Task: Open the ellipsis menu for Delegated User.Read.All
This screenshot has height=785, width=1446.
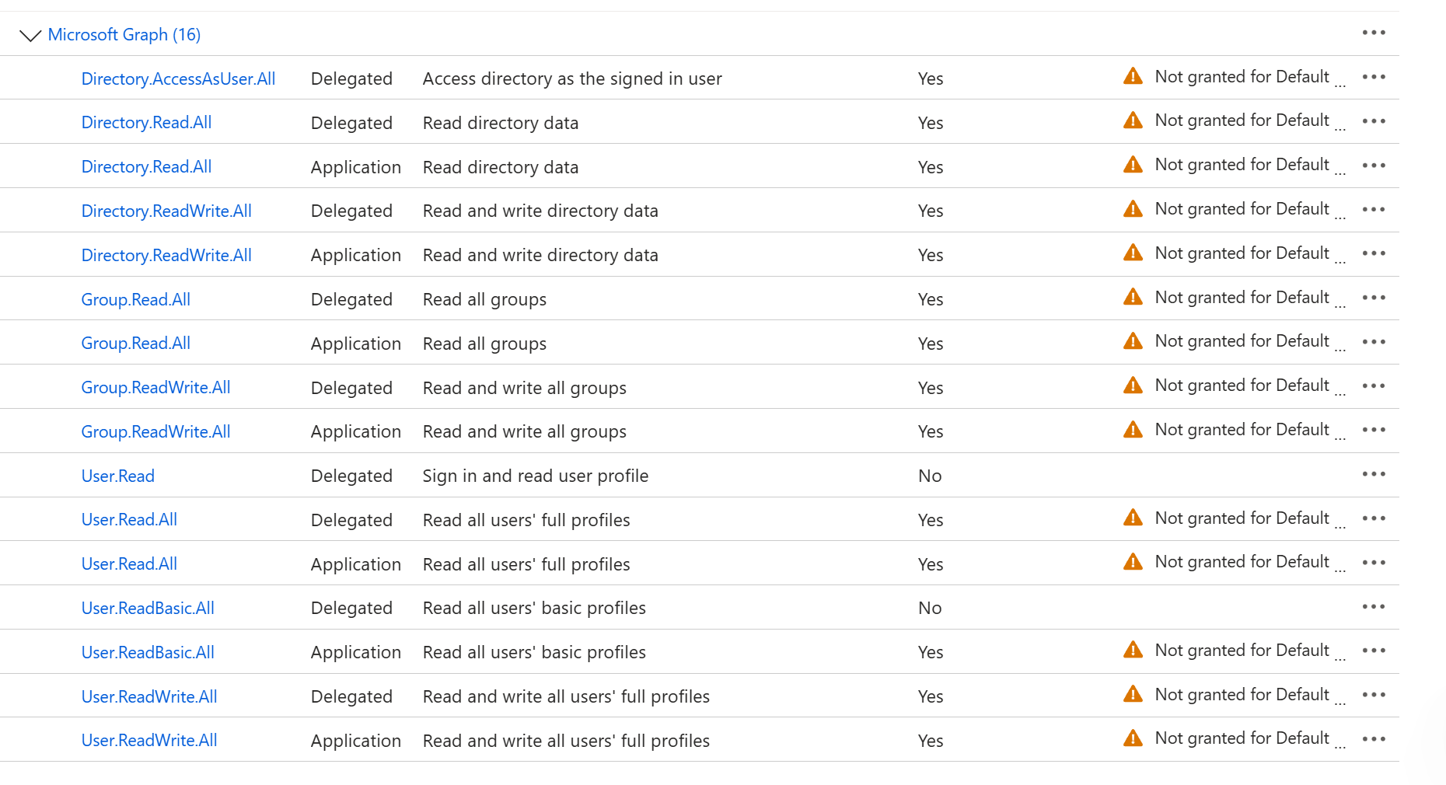Action: tap(1374, 518)
